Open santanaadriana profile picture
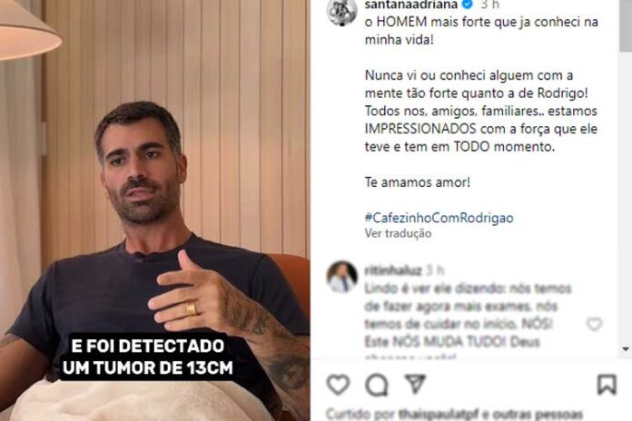The height and width of the screenshot is (421, 632). (341, 11)
